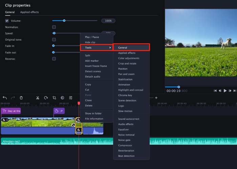The image size is (237, 169).
Task: Step back one frame in player
Action: click(220, 91)
